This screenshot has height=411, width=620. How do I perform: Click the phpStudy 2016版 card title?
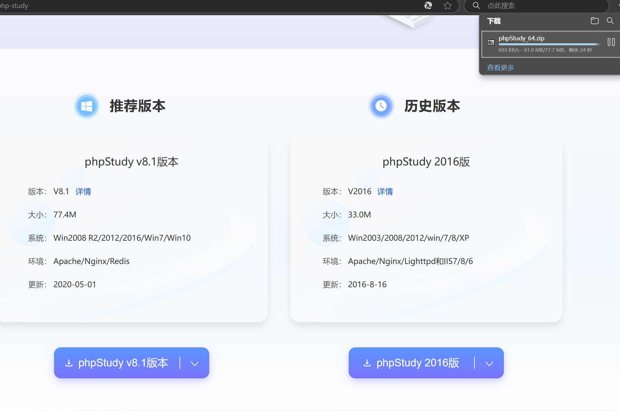[426, 162]
